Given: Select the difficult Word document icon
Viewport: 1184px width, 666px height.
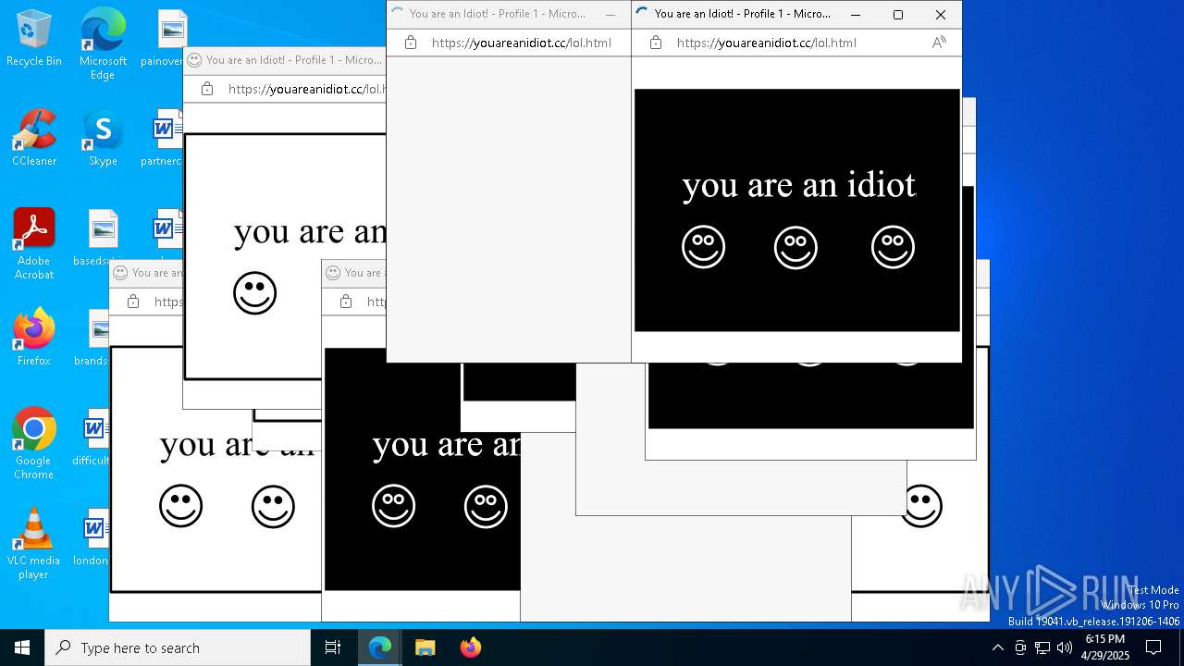Looking at the screenshot, I should click(93, 438).
